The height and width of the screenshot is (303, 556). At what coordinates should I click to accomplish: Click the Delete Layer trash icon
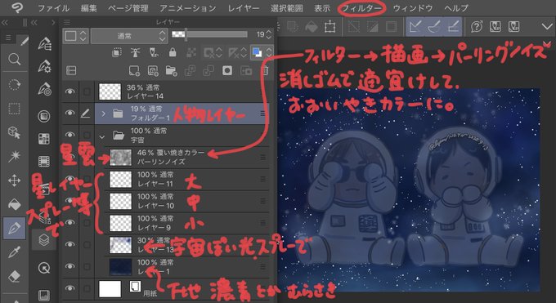265,70
